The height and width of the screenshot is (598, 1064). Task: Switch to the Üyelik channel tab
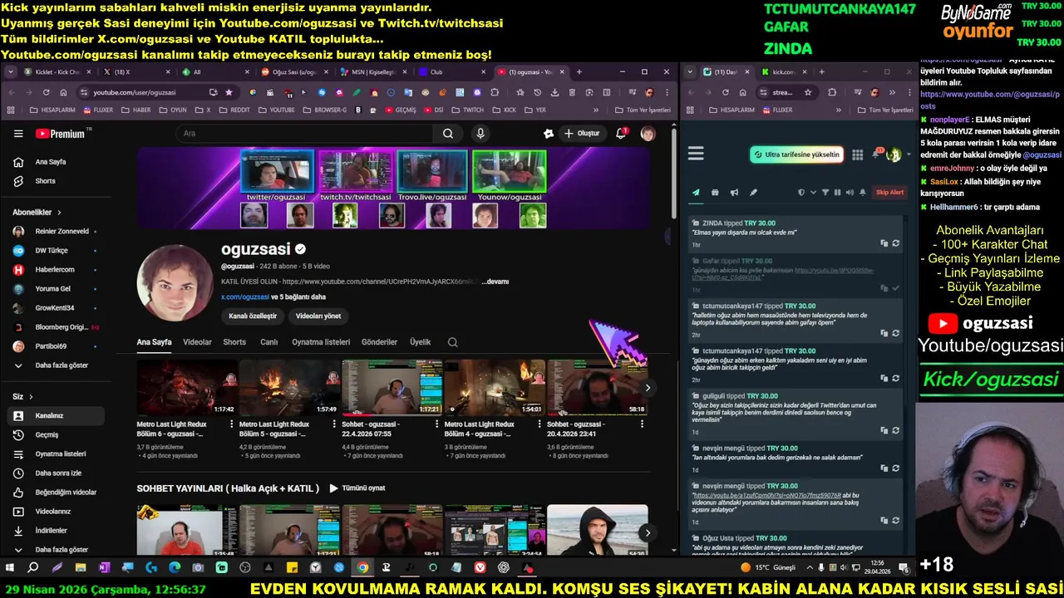pyautogui.click(x=421, y=342)
